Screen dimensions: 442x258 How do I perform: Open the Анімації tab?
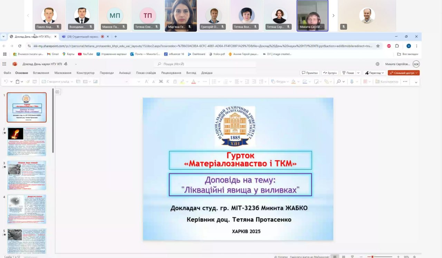click(125, 73)
